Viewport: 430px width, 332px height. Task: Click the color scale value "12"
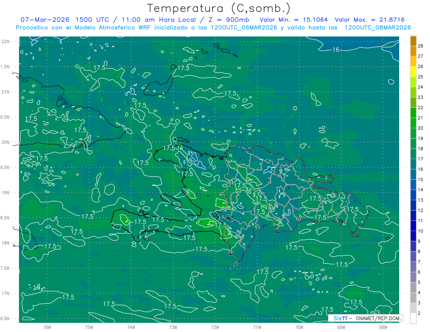421,210
